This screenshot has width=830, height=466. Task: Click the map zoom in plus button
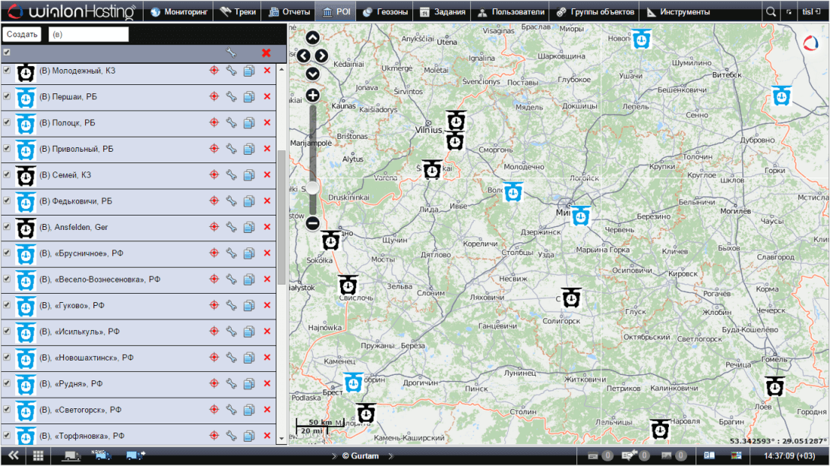[x=312, y=96]
